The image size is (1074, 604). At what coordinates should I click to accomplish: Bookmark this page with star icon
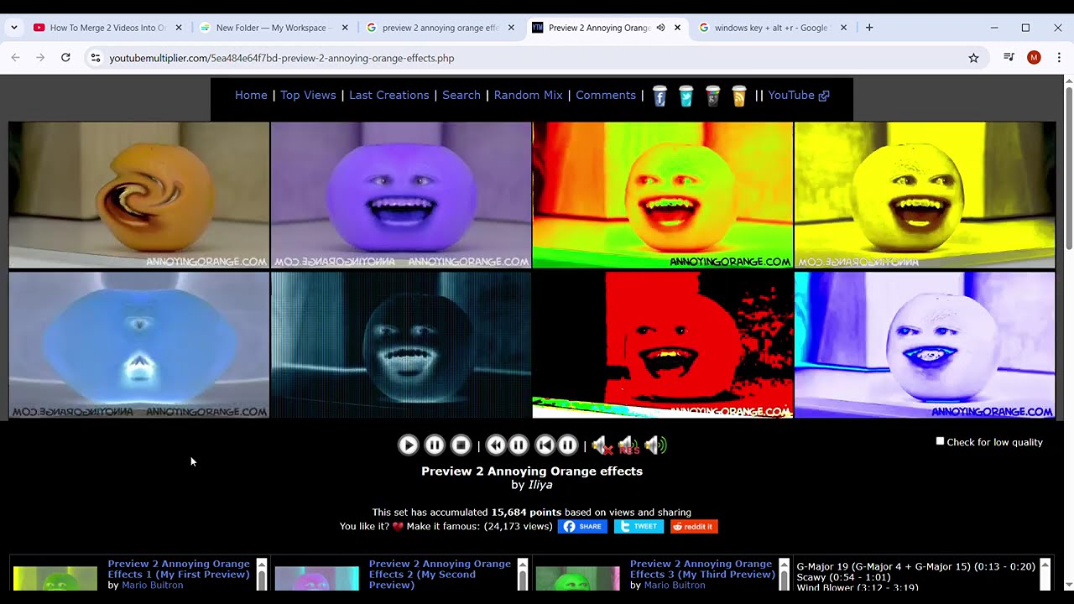click(x=973, y=58)
